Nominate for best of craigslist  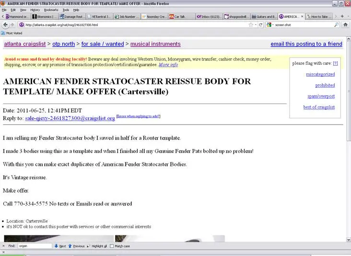click(319, 107)
